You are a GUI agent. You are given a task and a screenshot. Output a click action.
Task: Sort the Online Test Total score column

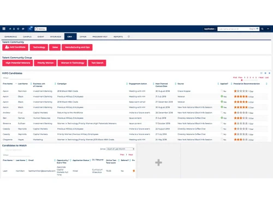(118, 160)
